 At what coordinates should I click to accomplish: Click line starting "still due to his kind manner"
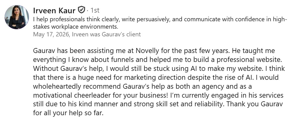click(x=158, y=104)
